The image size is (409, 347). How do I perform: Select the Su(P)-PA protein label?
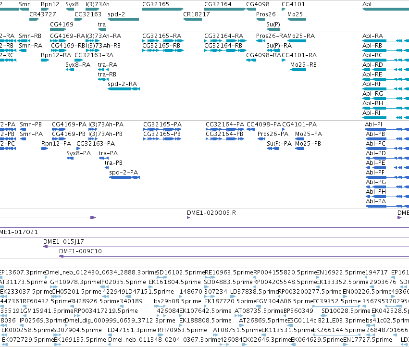[x=279, y=144]
